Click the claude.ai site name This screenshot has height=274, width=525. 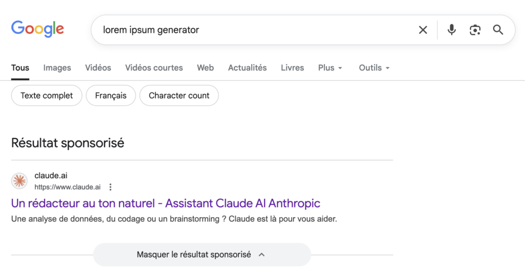coord(51,176)
